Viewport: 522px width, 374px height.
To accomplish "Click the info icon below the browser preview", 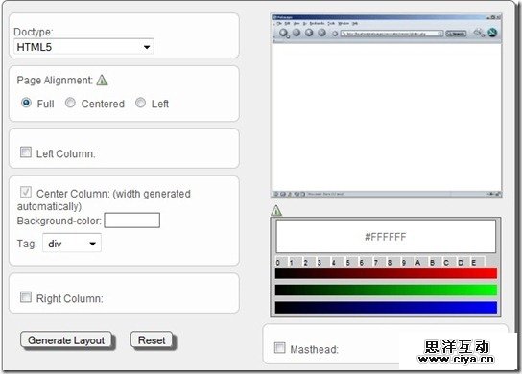I will coord(276,210).
